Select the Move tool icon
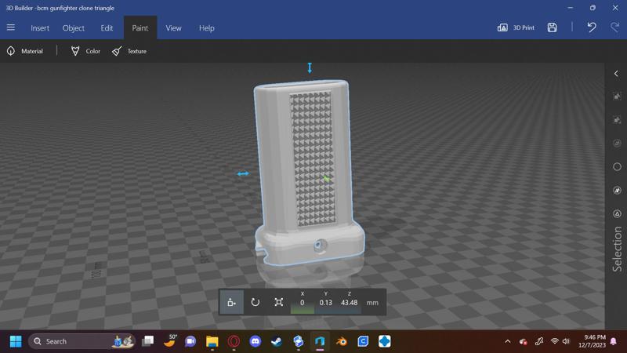The height and width of the screenshot is (353, 627). (x=231, y=302)
